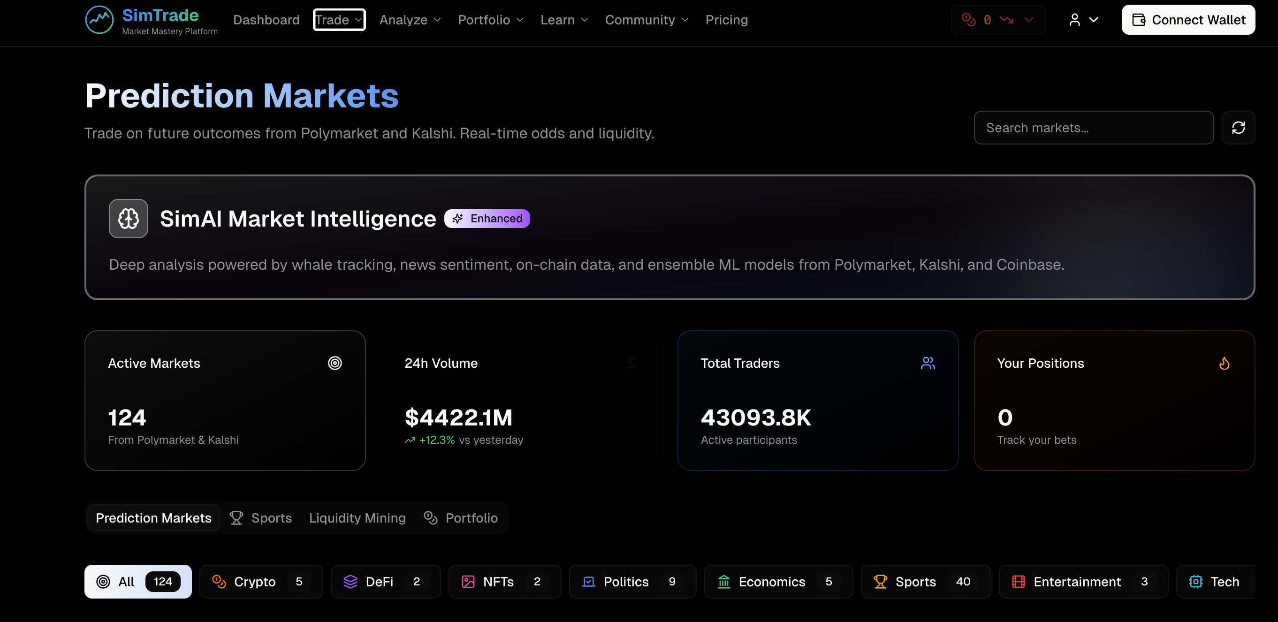The height and width of the screenshot is (622, 1278).
Task: Click the users icon in Total Traders card
Action: (x=928, y=363)
